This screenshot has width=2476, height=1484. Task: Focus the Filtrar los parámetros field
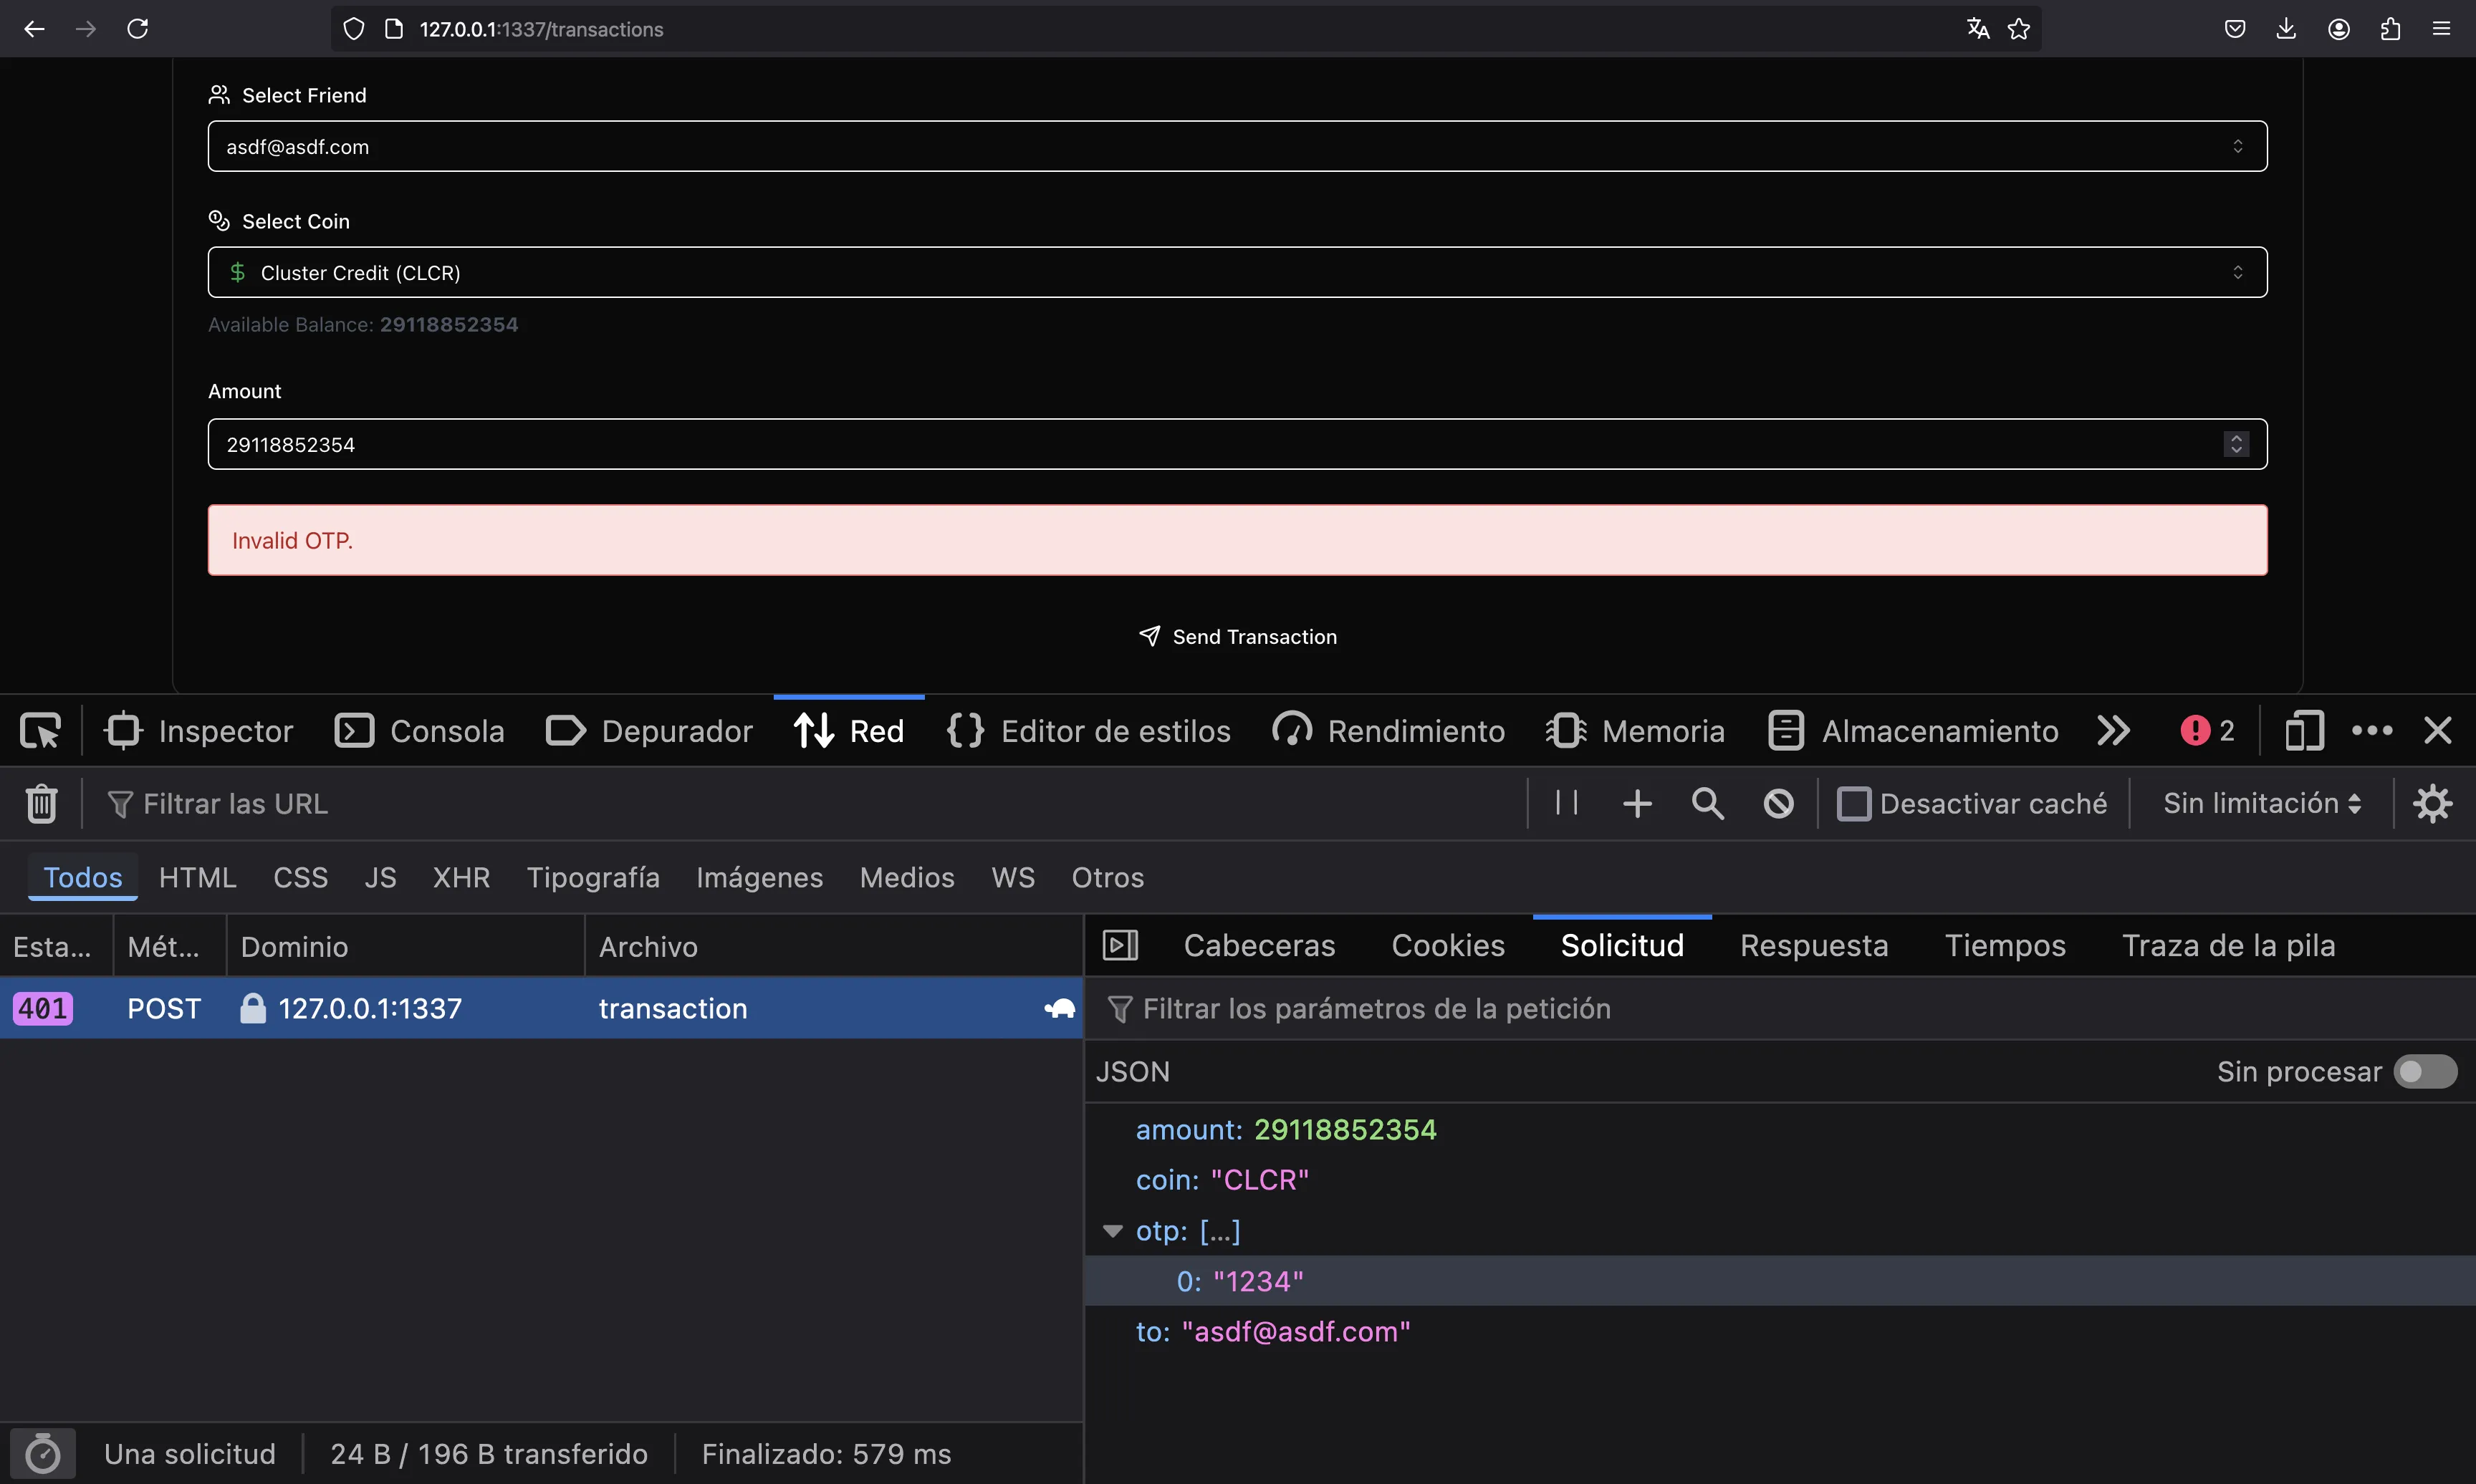1780,1008
